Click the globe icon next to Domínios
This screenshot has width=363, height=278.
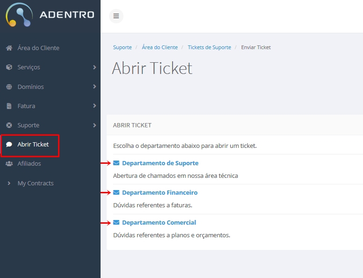click(x=9, y=87)
